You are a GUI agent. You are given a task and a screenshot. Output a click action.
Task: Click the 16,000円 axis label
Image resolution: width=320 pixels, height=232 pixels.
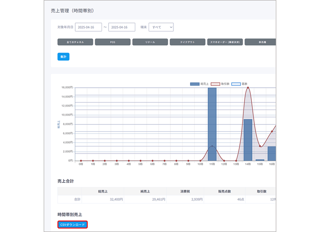click(x=67, y=87)
